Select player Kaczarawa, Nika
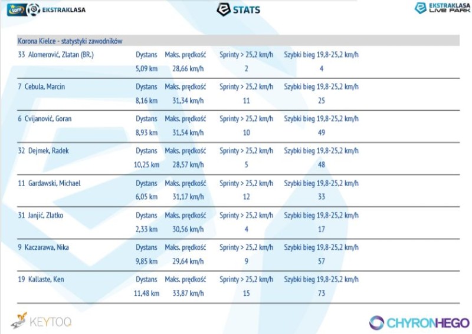The image size is (472, 334). click(x=47, y=247)
